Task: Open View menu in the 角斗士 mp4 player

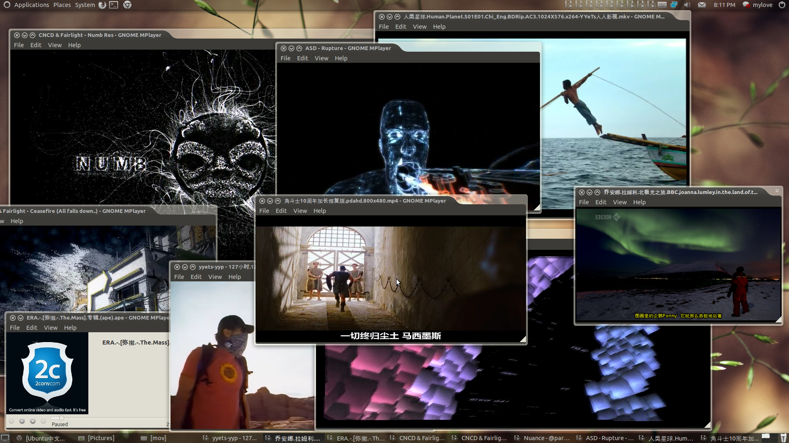Action: [300, 211]
